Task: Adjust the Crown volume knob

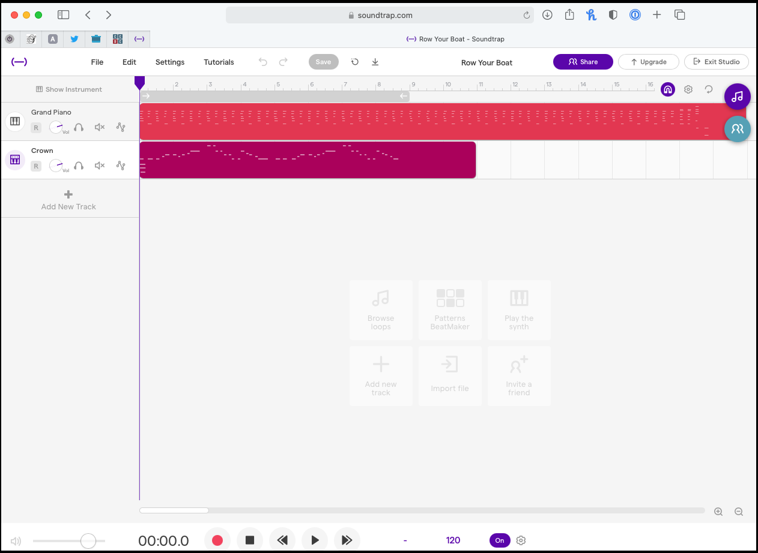Action: pos(56,166)
